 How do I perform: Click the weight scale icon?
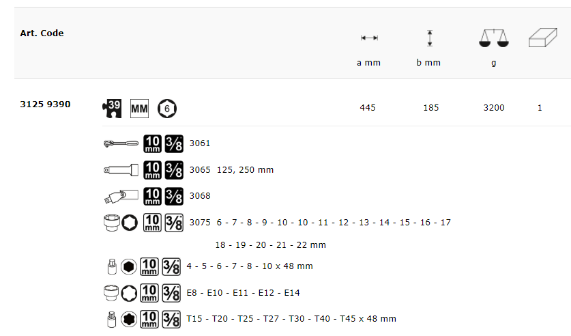(x=493, y=39)
